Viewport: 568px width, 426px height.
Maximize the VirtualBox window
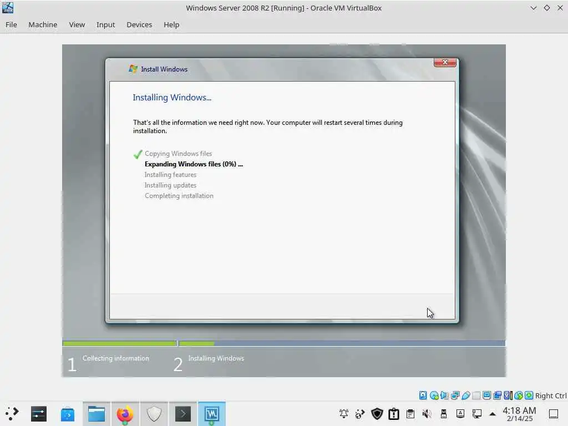pyautogui.click(x=546, y=8)
